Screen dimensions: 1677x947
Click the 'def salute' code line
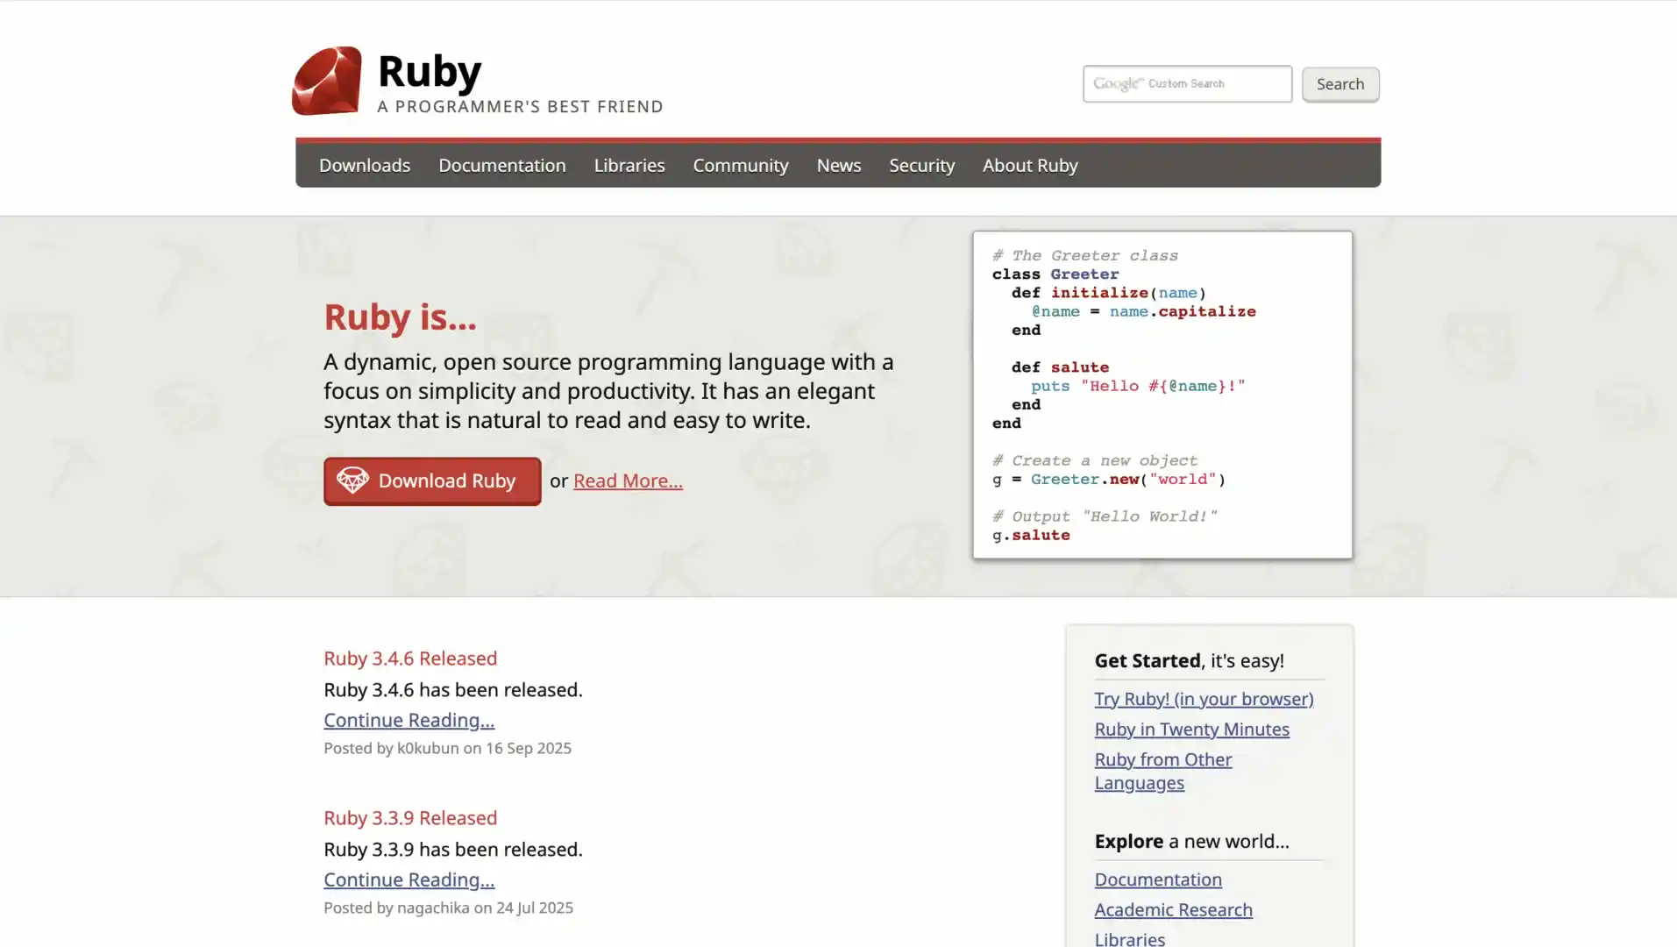tap(1060, 367)
